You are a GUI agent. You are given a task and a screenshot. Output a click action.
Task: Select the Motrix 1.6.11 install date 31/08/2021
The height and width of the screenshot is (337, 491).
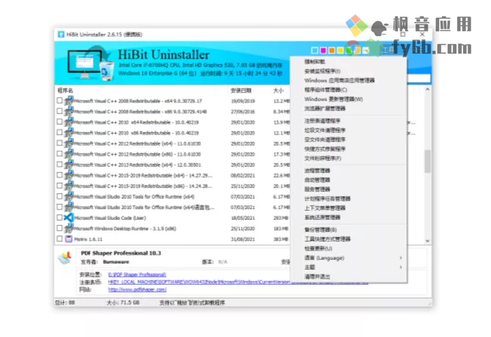(242, 240)
